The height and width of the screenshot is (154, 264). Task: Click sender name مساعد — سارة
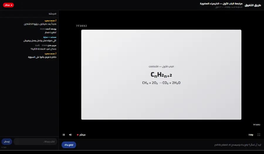coord(50,37)
